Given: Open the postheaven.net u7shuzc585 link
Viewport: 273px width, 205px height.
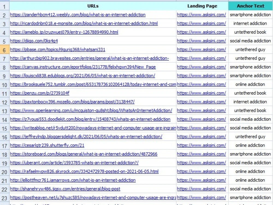Looking at the screenshot, I should pyautogui.click(x=93, y=198).
